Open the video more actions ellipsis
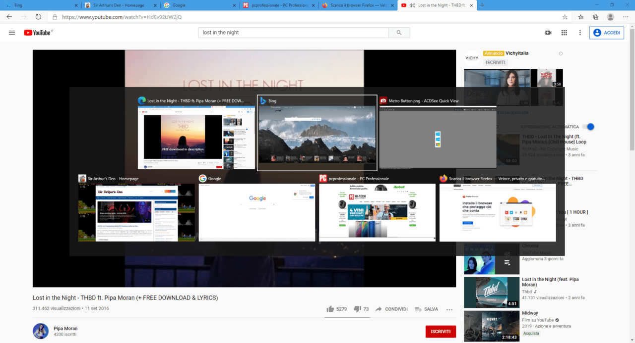The width and height of the screenshot is (635, 343). [449, 309]
